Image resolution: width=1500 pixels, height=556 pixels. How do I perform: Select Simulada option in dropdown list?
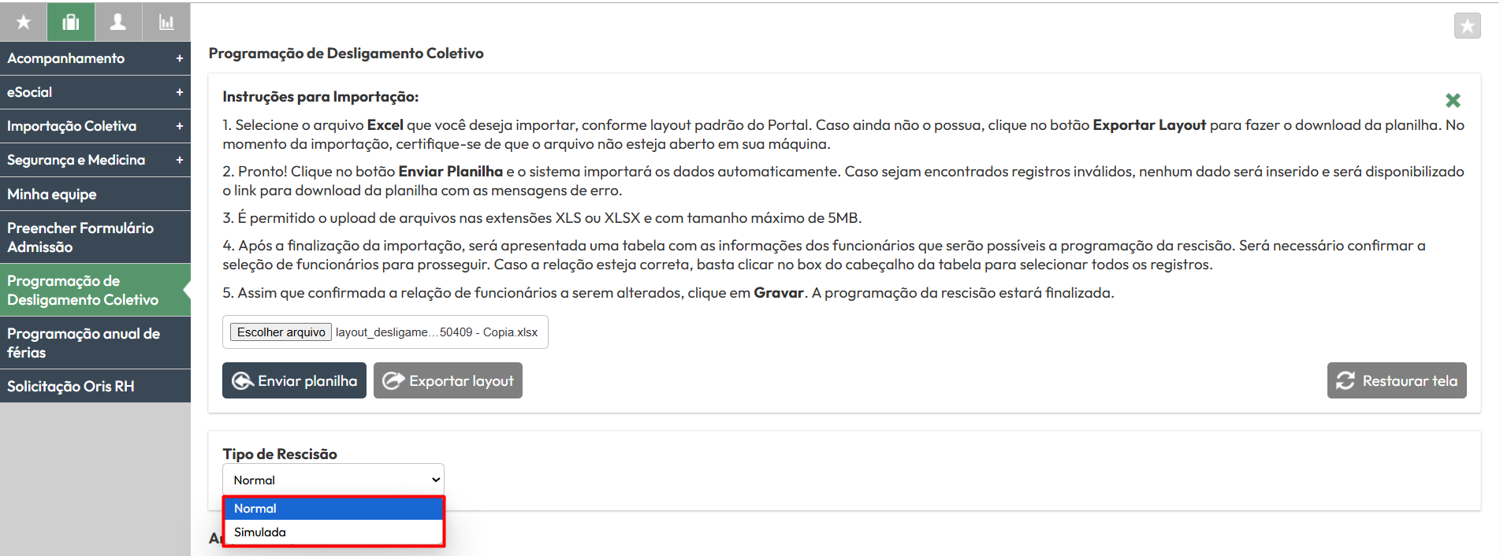(333, 532)
